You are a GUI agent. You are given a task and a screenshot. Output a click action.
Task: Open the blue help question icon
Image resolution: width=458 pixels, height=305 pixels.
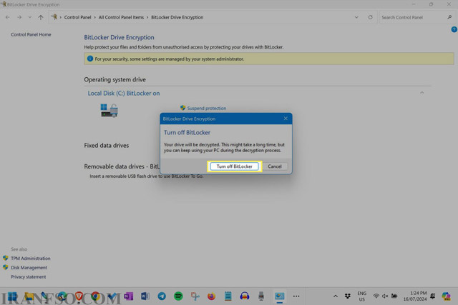point(454,29)
